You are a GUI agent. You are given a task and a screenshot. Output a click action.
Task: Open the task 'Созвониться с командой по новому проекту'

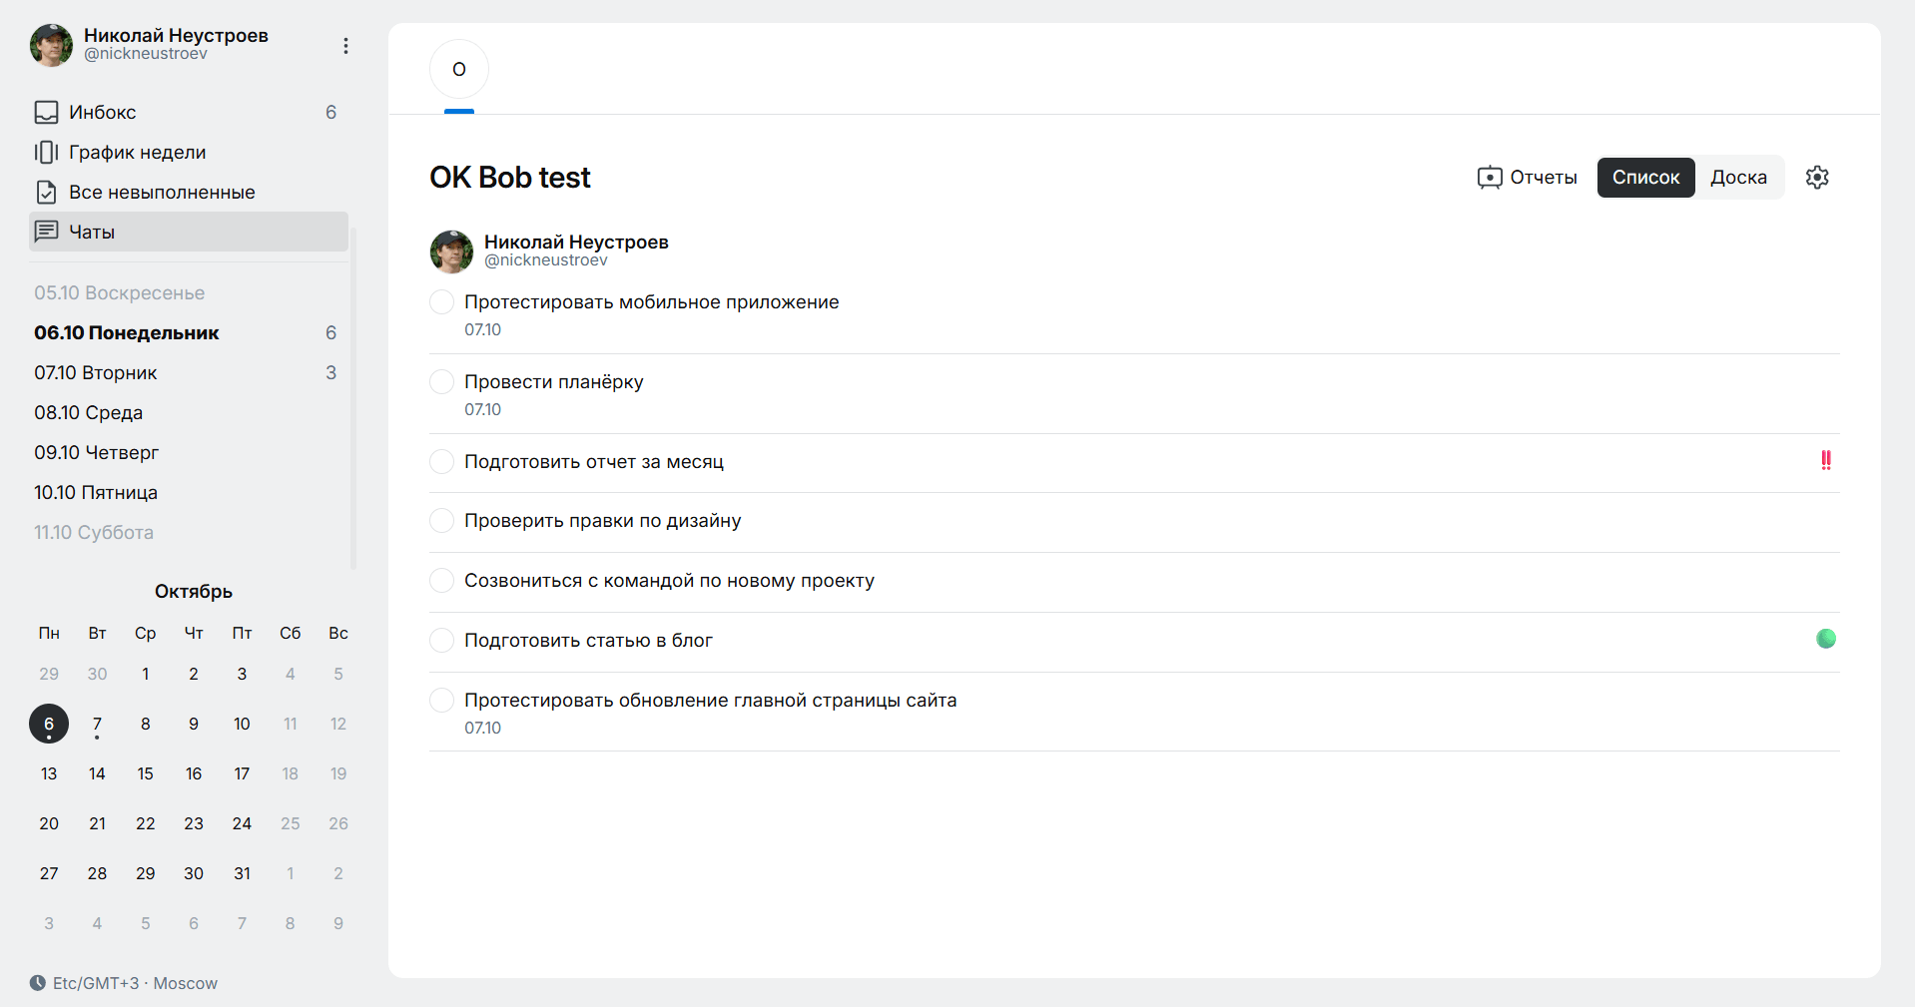click(x=669, y=581)
